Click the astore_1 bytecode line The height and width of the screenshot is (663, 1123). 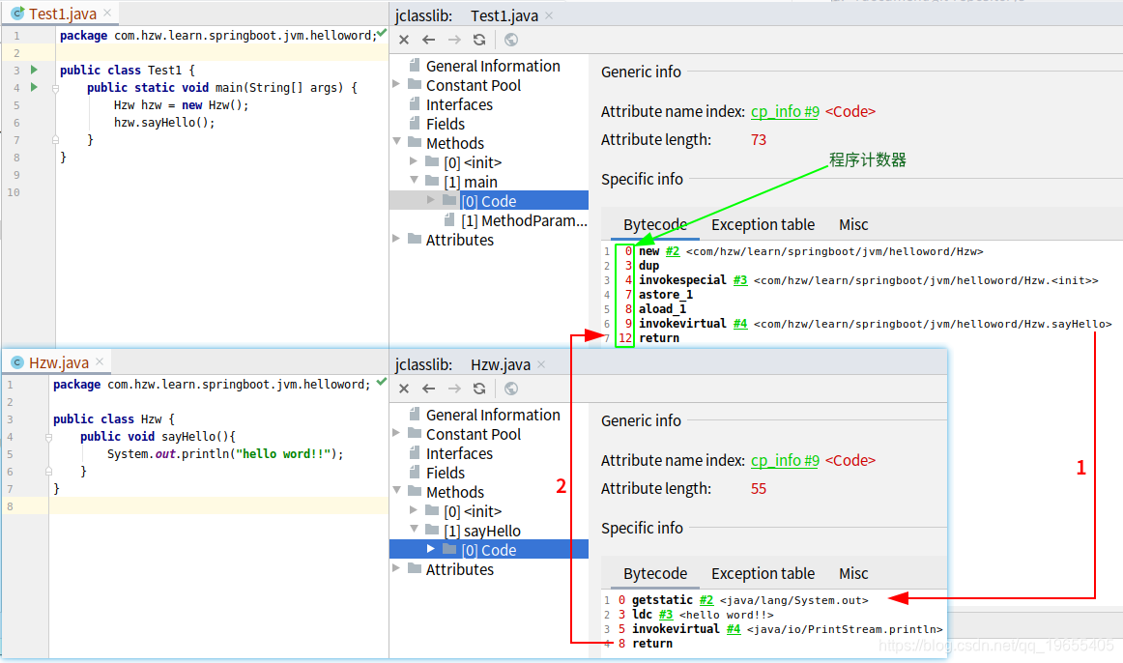point(665,294)
